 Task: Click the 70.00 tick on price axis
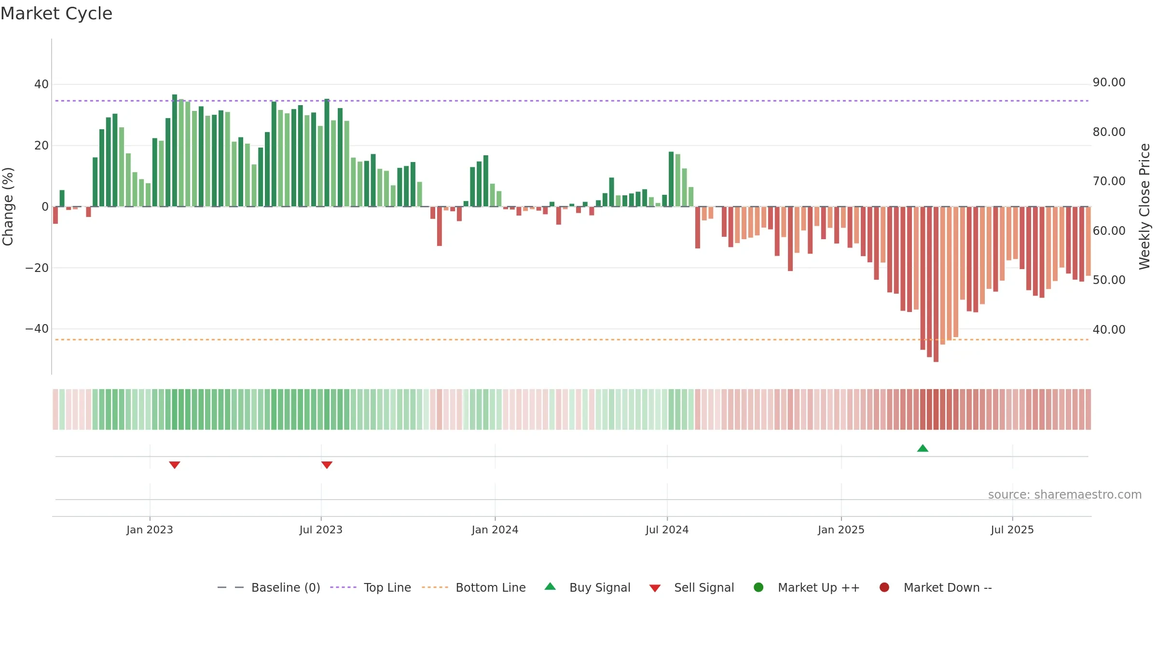(1109, 181)
